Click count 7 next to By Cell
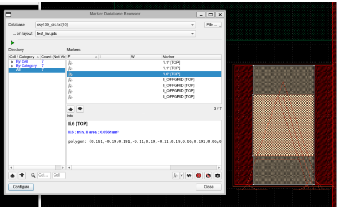Image resolution: width=337 pixels, height=207 pixels. (43, 61)
